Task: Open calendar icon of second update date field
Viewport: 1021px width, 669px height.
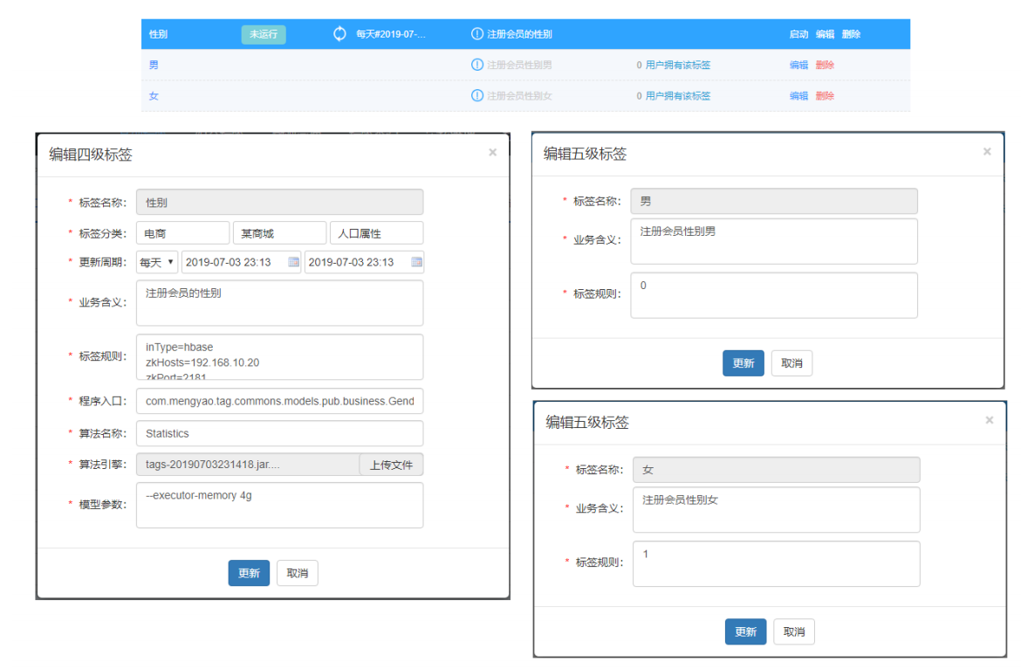Action: tap(417, 262)
